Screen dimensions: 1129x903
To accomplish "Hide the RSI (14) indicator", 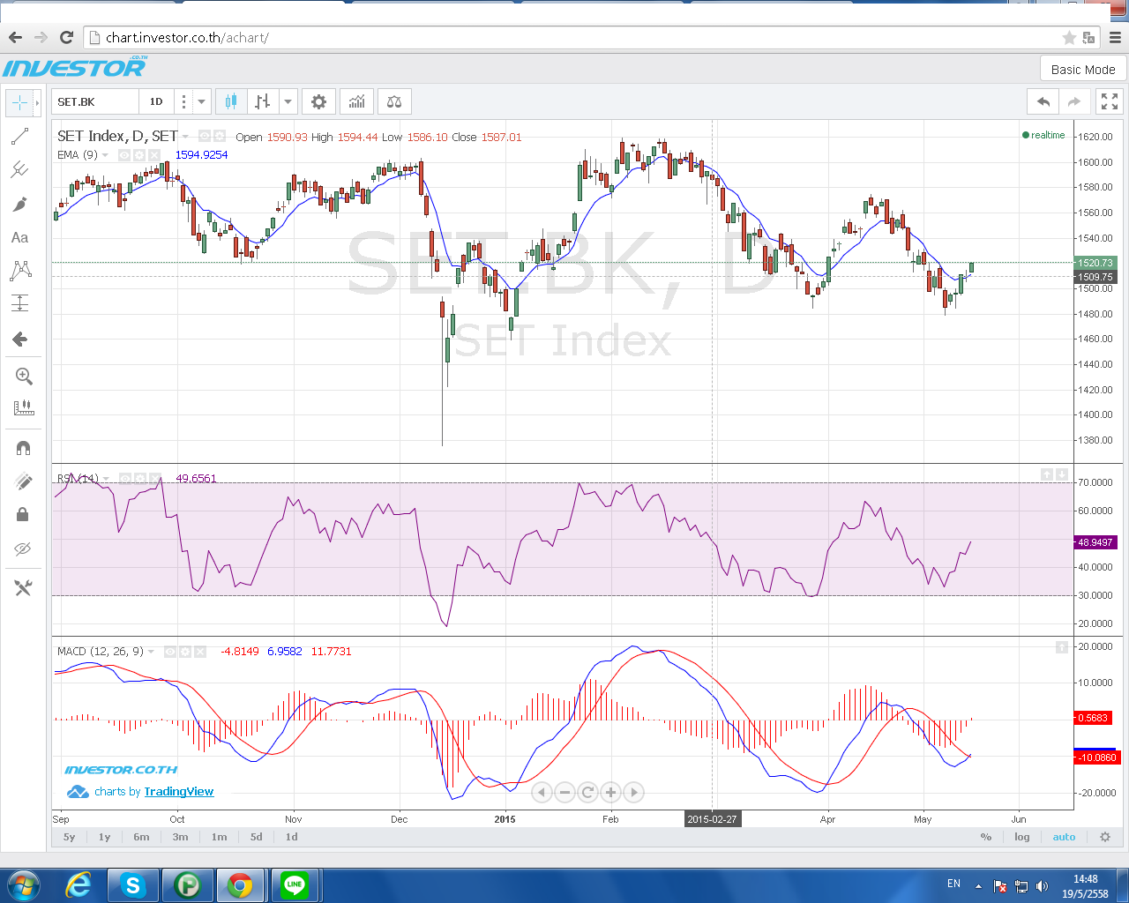I will tap(124, 479).
